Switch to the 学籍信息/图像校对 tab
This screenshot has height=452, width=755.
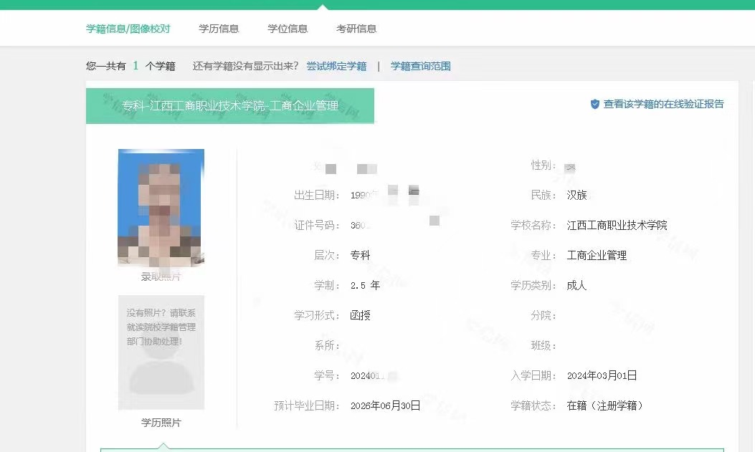(129, 28)
